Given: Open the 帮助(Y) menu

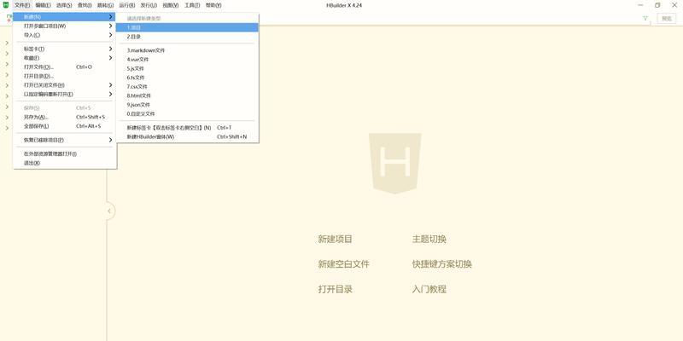Looking at the screenshot, I should tap(213, 5).
